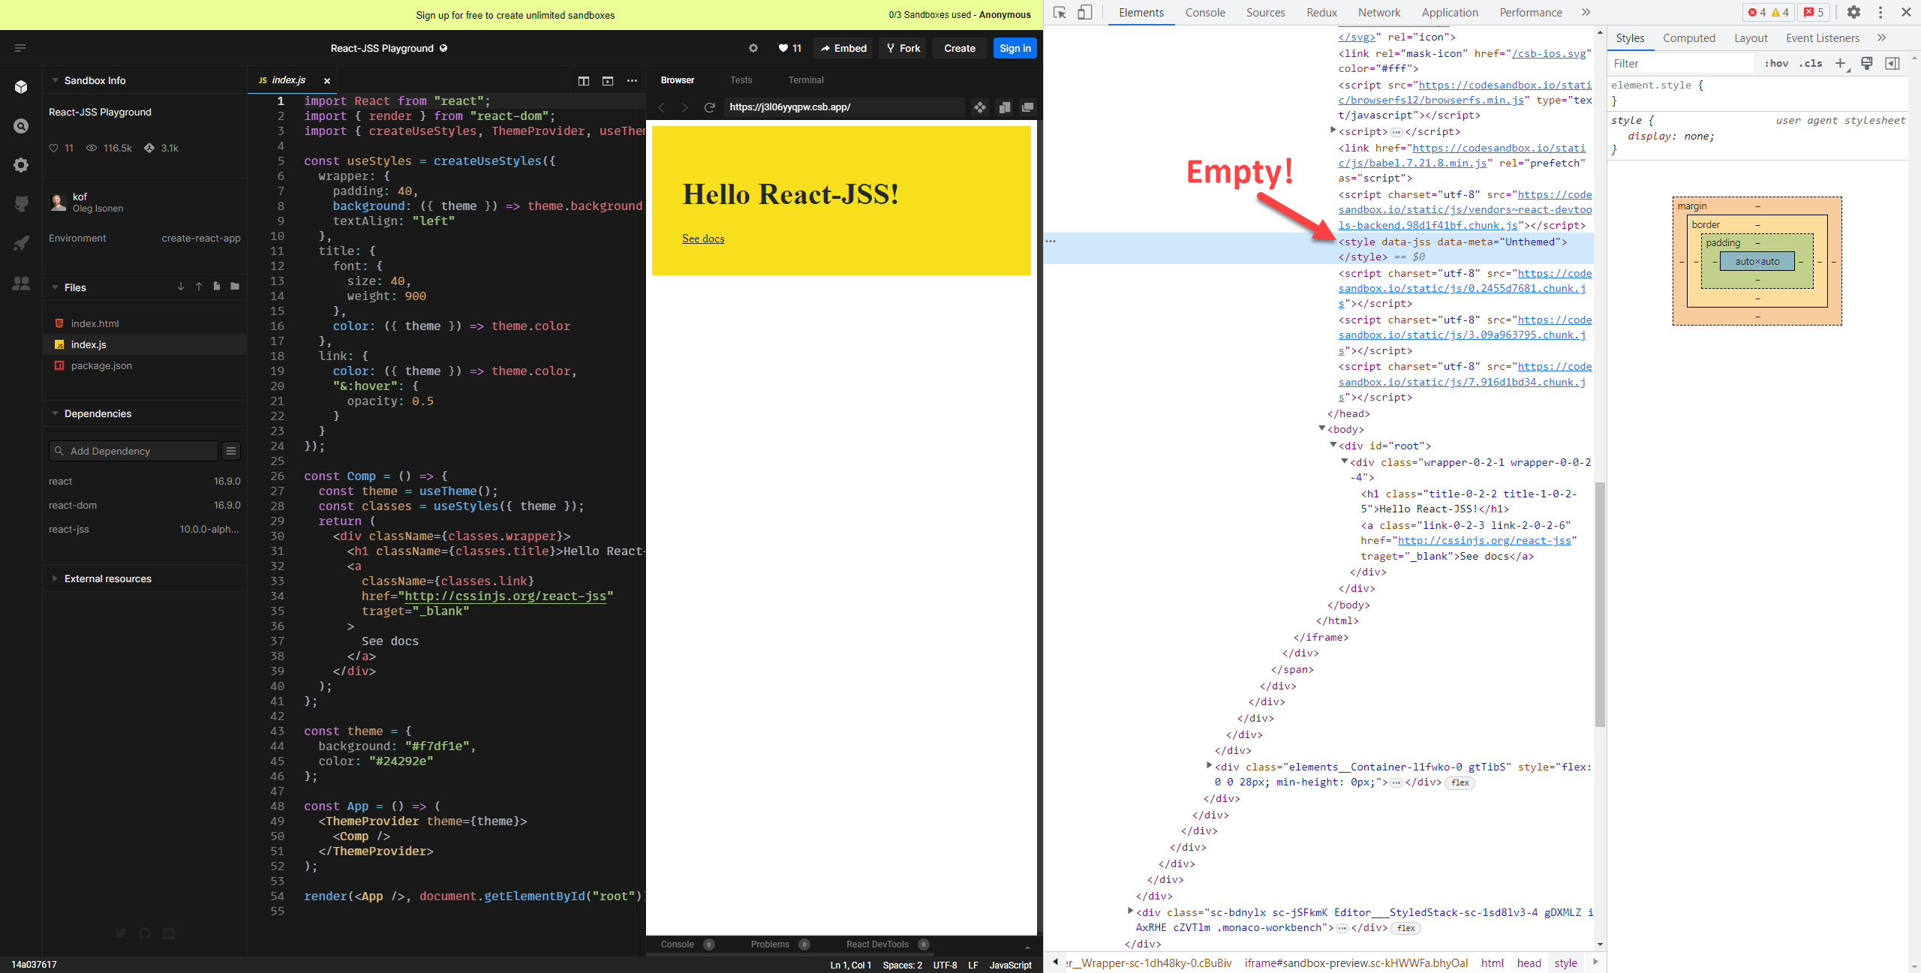
Task: Refresh the browser preview
Action: pos(709,107)
